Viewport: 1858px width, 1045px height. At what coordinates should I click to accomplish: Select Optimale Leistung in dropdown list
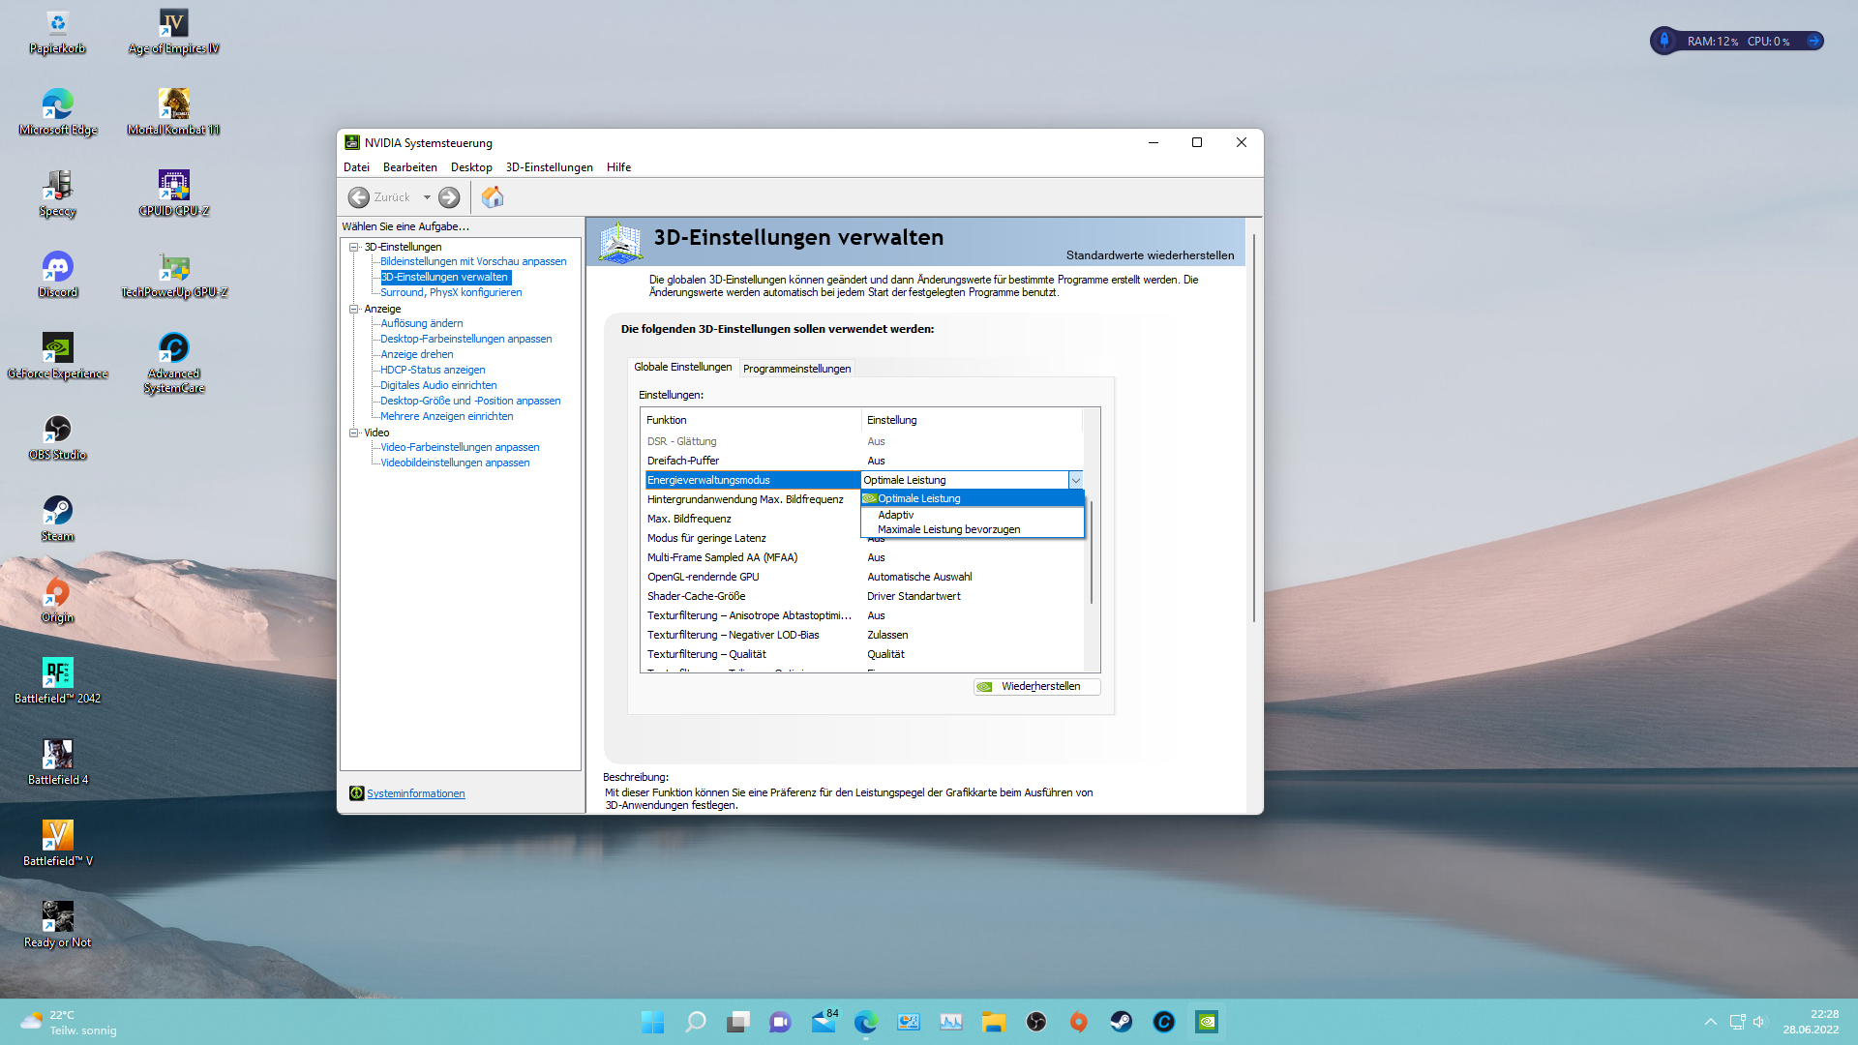972,498
